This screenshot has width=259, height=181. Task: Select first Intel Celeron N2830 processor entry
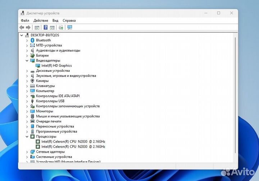pos(73,141)
